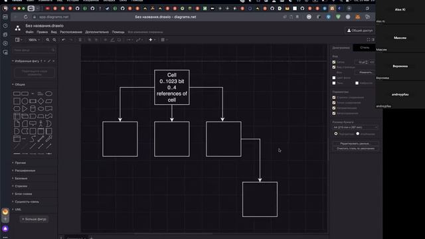The height and width of the screenshot is (239, 425).
Task: Open the Помощь menu
Action: click(118, 32)
